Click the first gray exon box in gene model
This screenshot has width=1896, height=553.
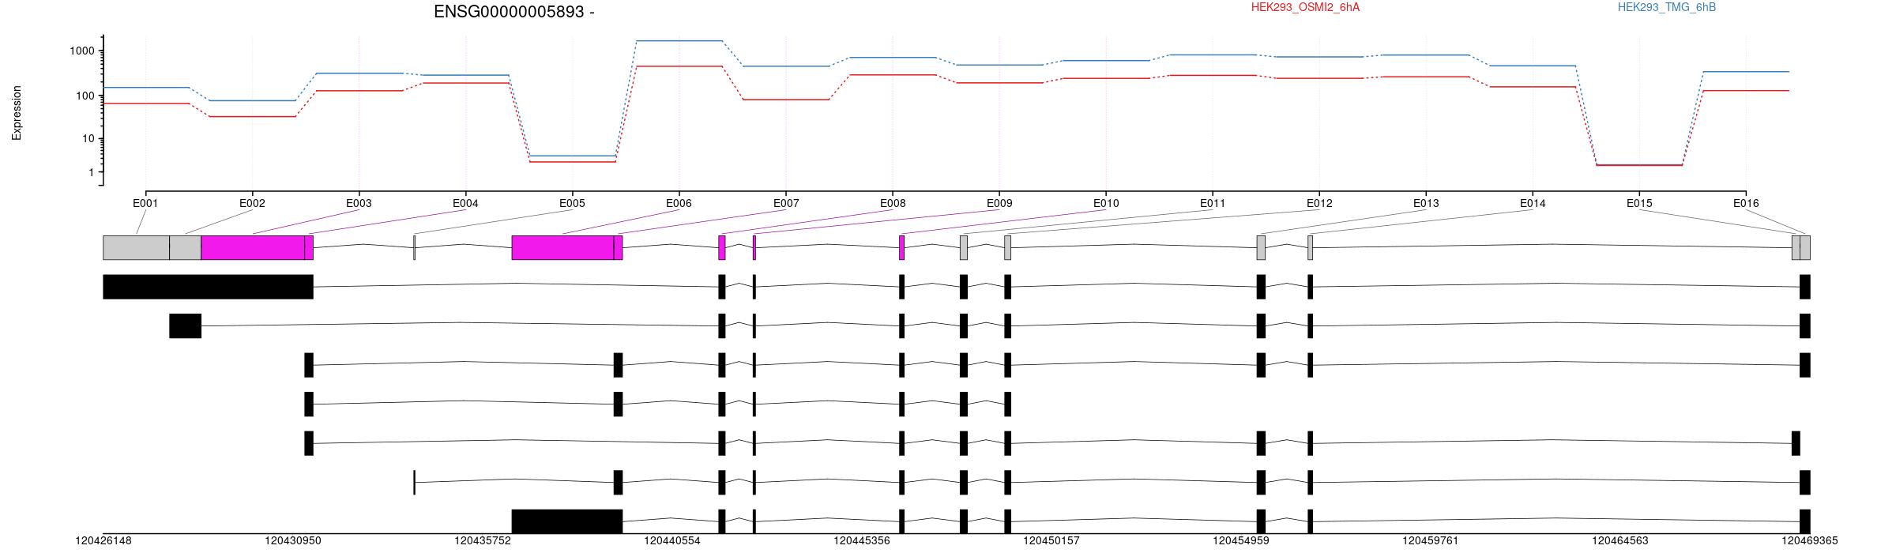pos(136,247)
